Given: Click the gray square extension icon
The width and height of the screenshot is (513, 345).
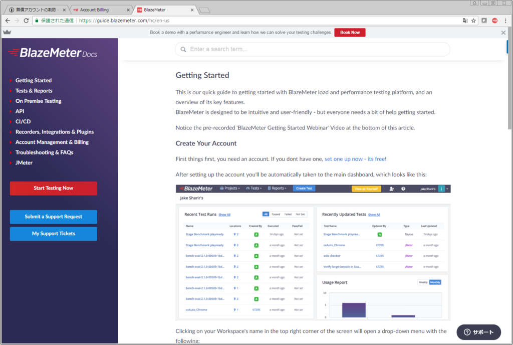Looking at the screenshot, I should coord(484,21).
